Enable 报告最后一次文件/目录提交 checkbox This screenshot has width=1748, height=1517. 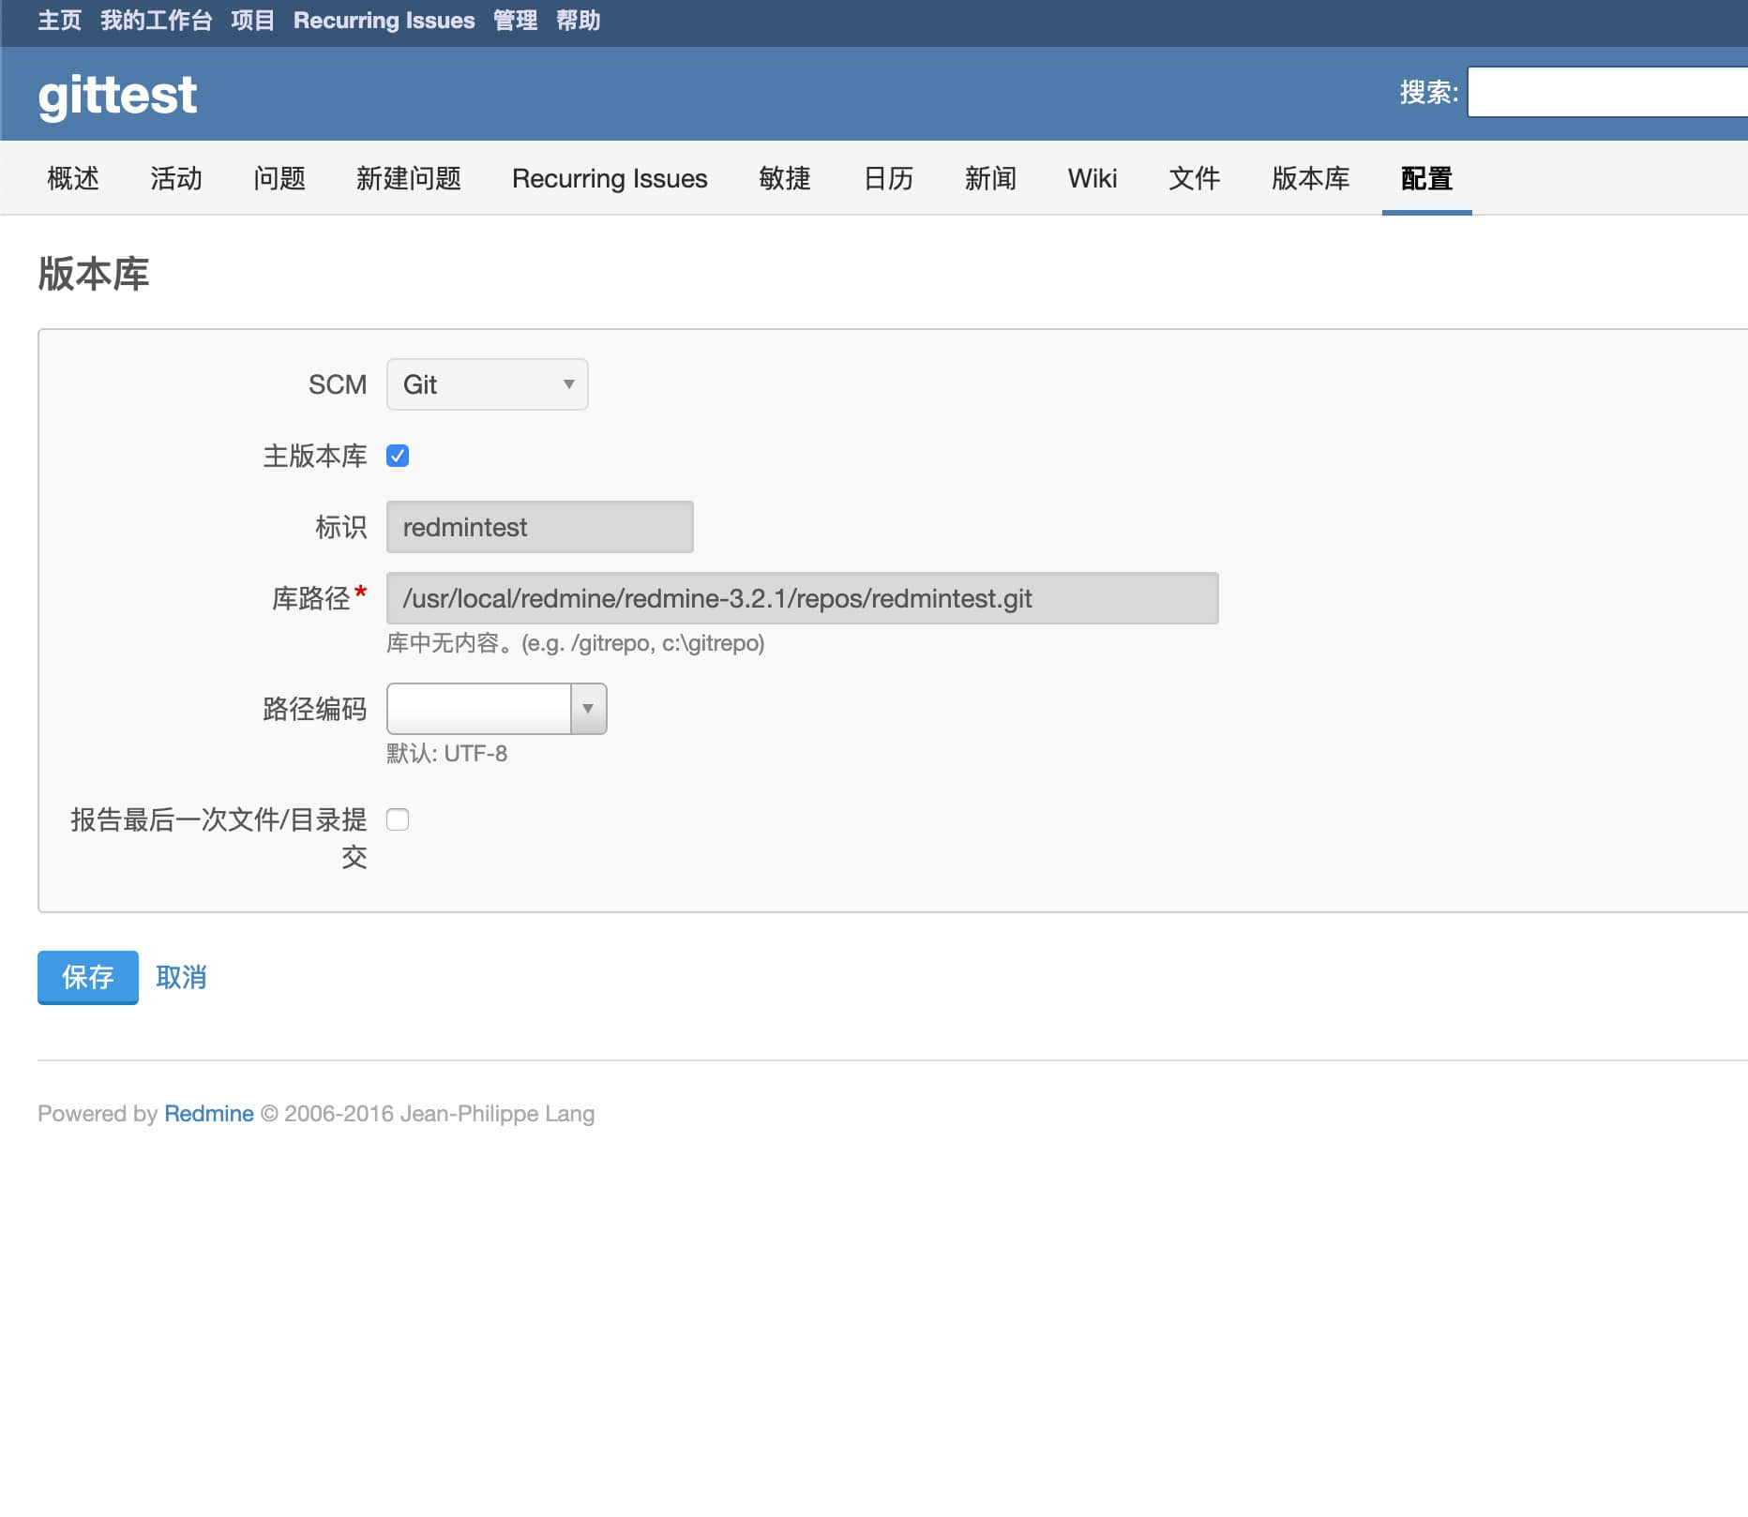398,820
